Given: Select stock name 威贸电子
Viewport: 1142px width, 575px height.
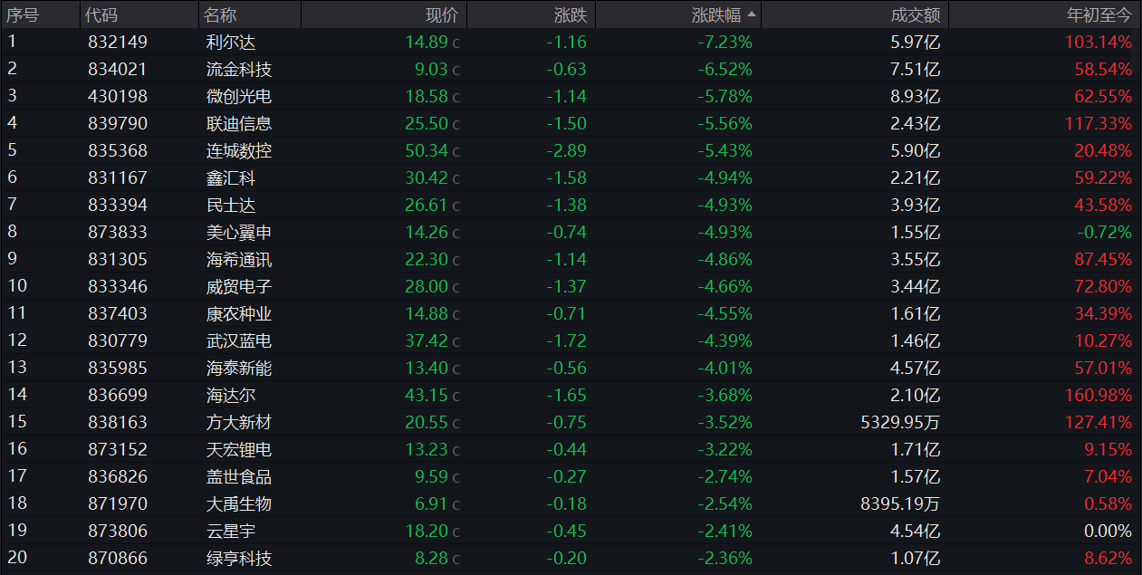Looking at the screenshot, I should [239, 286].
